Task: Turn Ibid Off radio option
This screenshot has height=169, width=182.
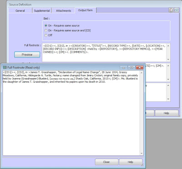Action: click(x=48, y=35)
